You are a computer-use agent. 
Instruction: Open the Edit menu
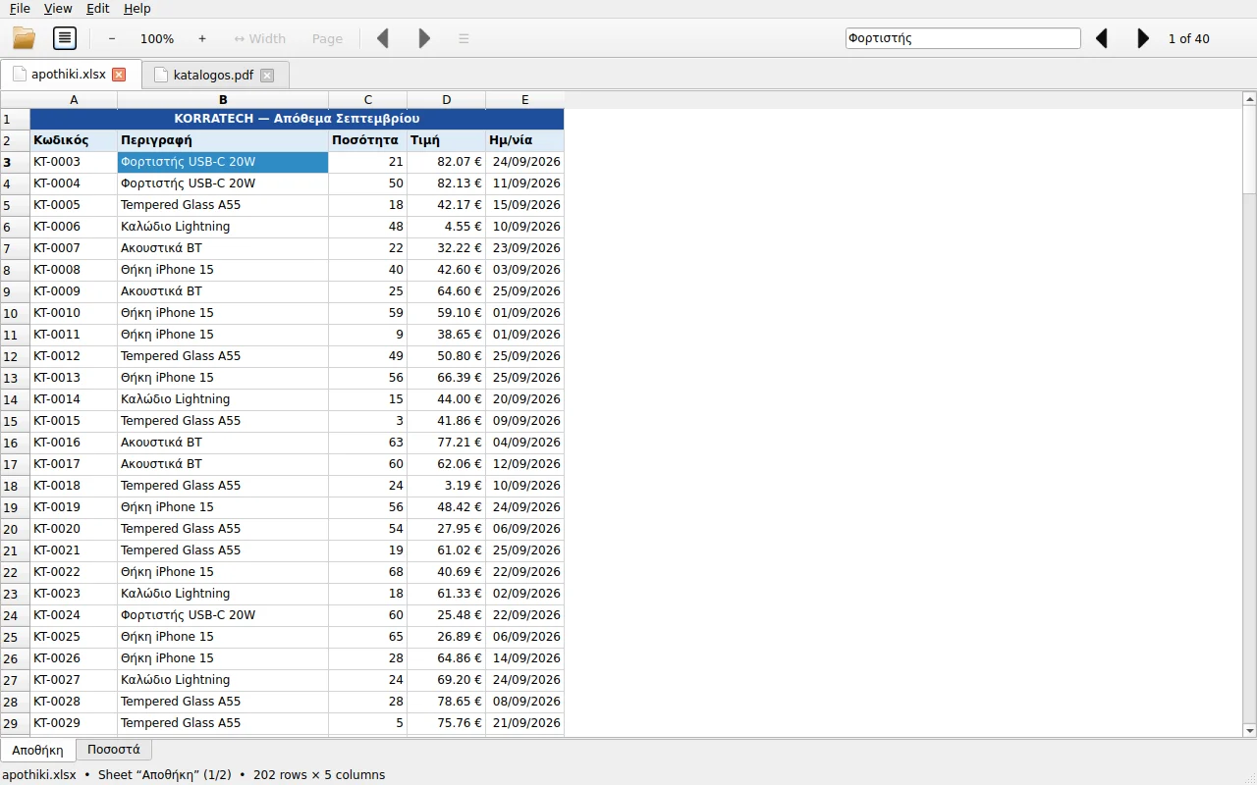[97, 9]
